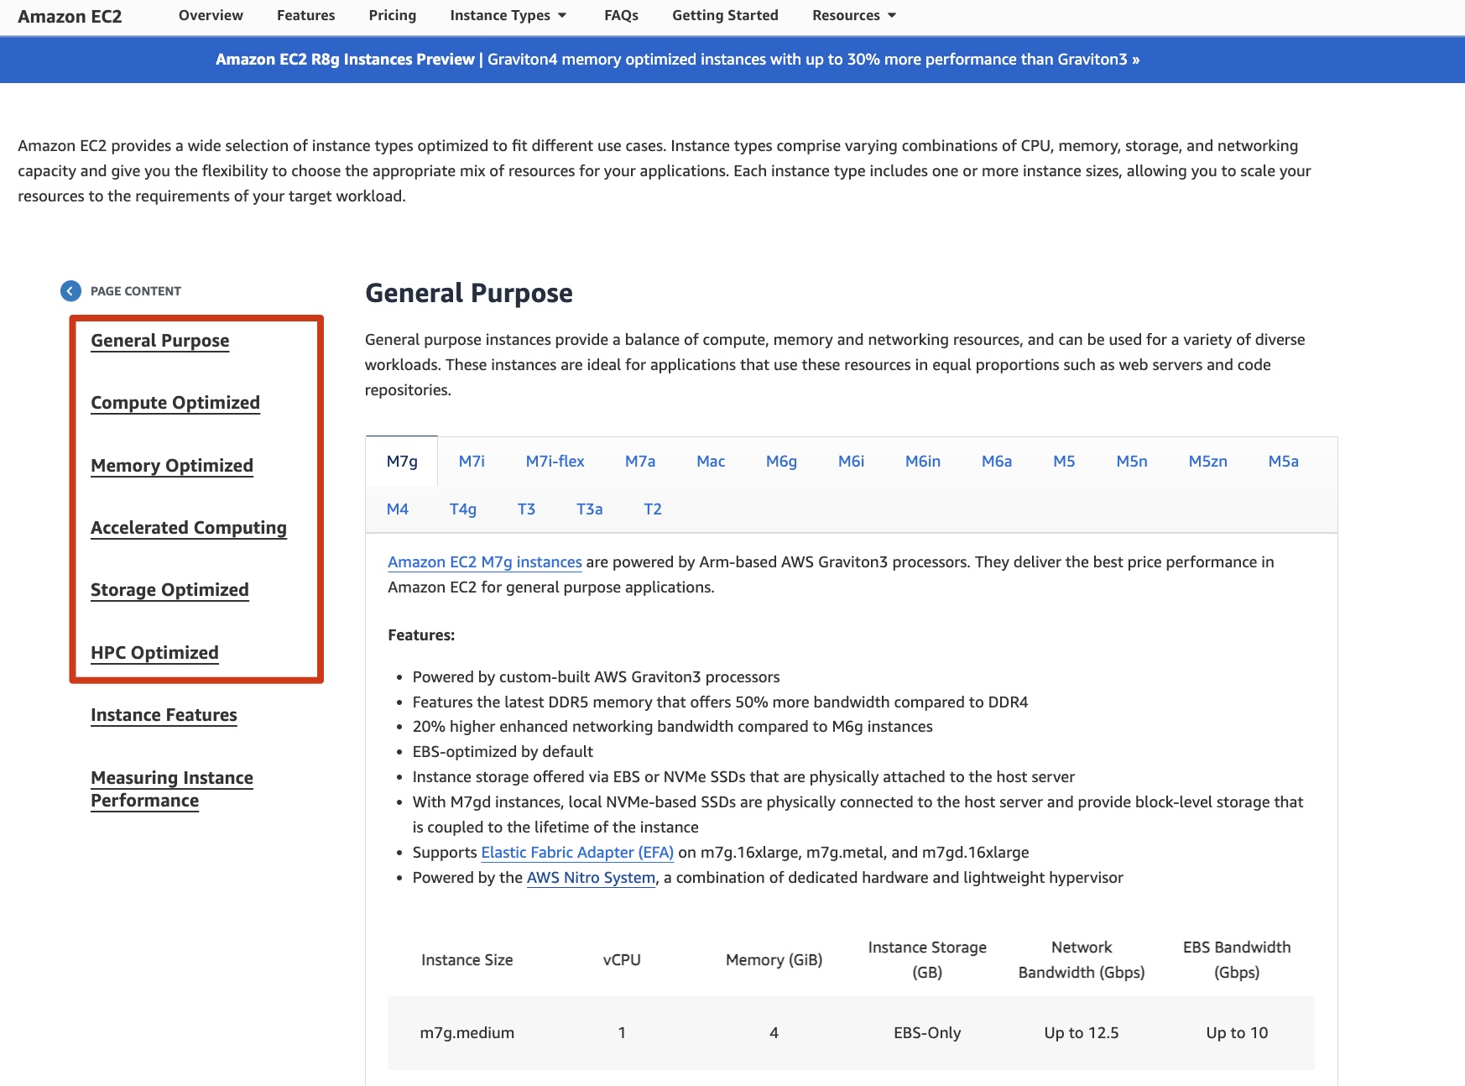Expand the Instance Types dropdown menu
1465x1086 pixels.
(x=508, y=15)
